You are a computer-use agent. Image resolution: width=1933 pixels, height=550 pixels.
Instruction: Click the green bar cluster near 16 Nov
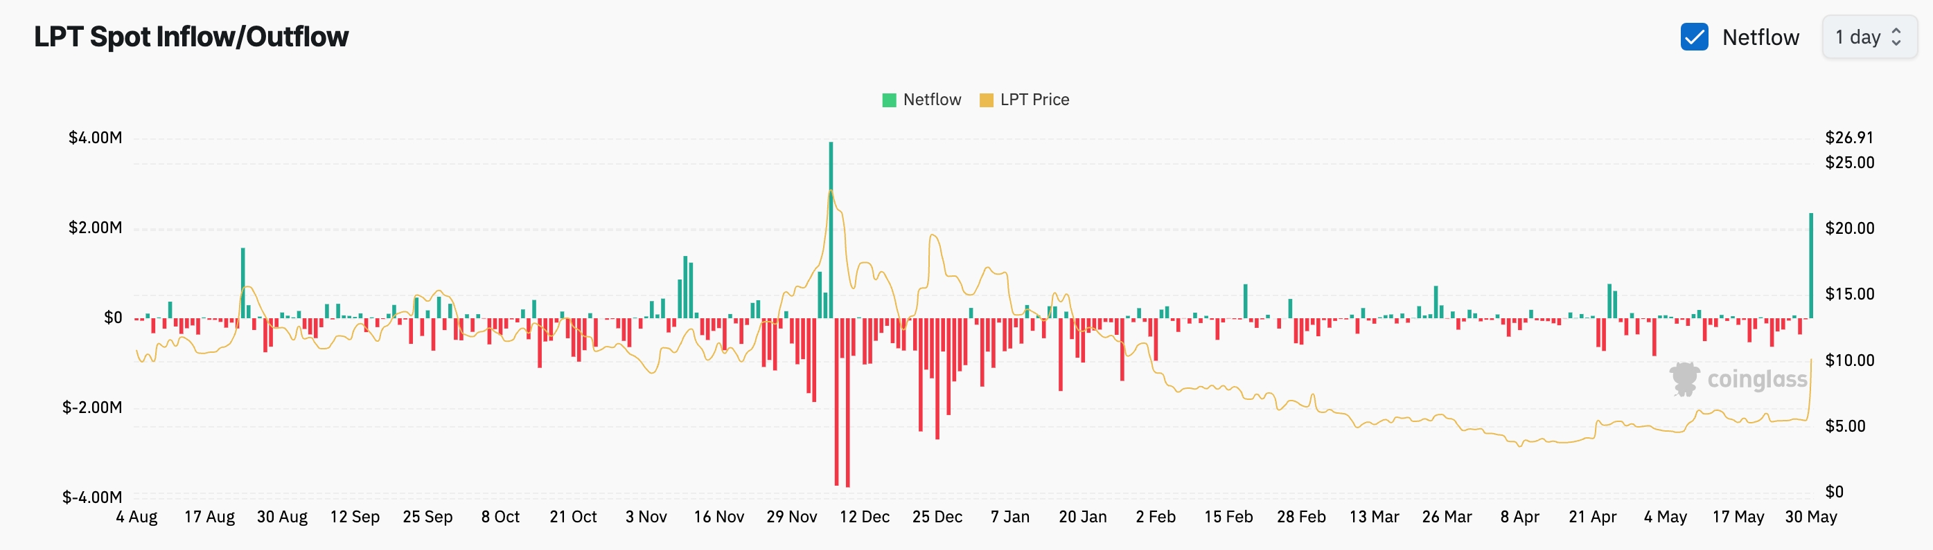click(x=686, y=288)
